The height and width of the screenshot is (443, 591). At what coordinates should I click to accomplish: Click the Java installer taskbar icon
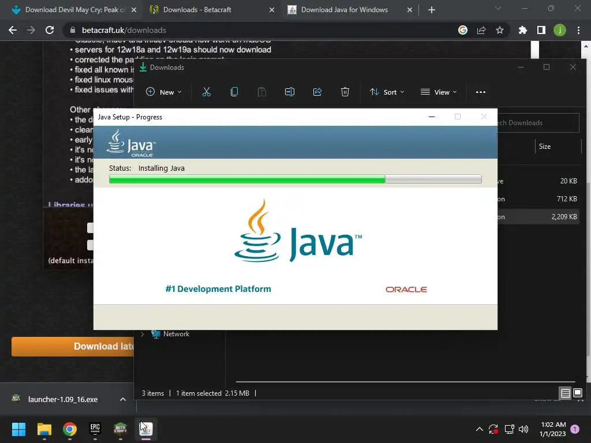click(x=146, y=429)
